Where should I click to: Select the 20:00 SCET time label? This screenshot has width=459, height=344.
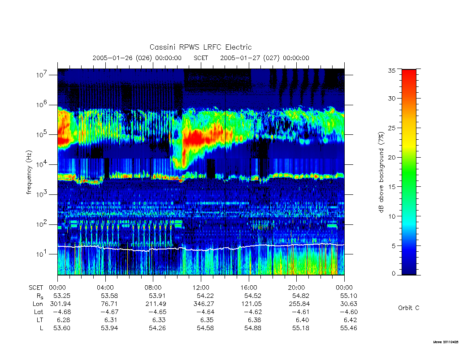pos(297,288)
